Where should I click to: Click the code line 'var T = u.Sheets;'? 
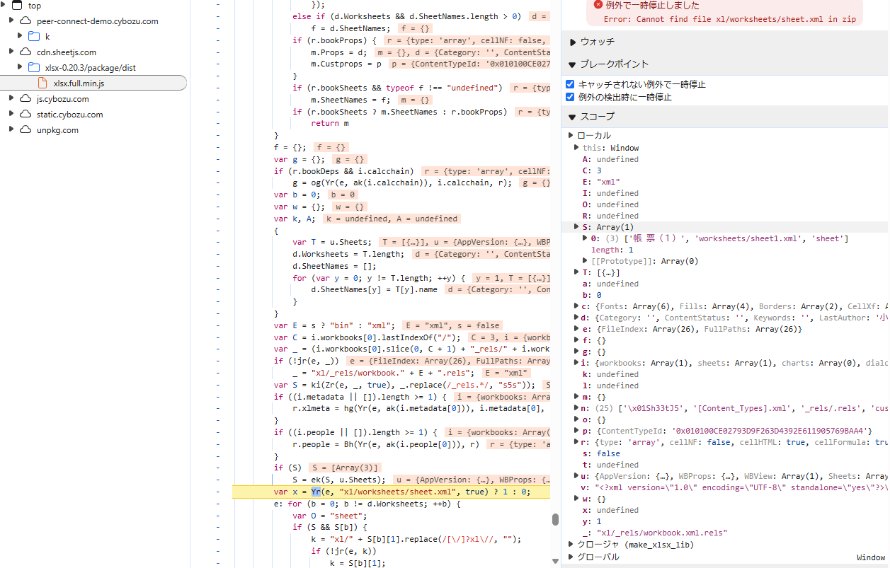tap(331, 242)
